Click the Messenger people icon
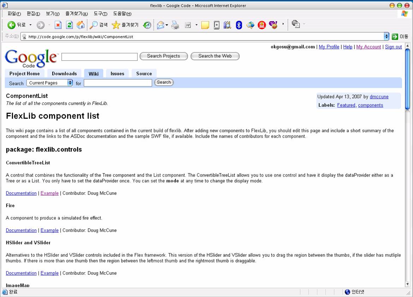 [250, 25]
